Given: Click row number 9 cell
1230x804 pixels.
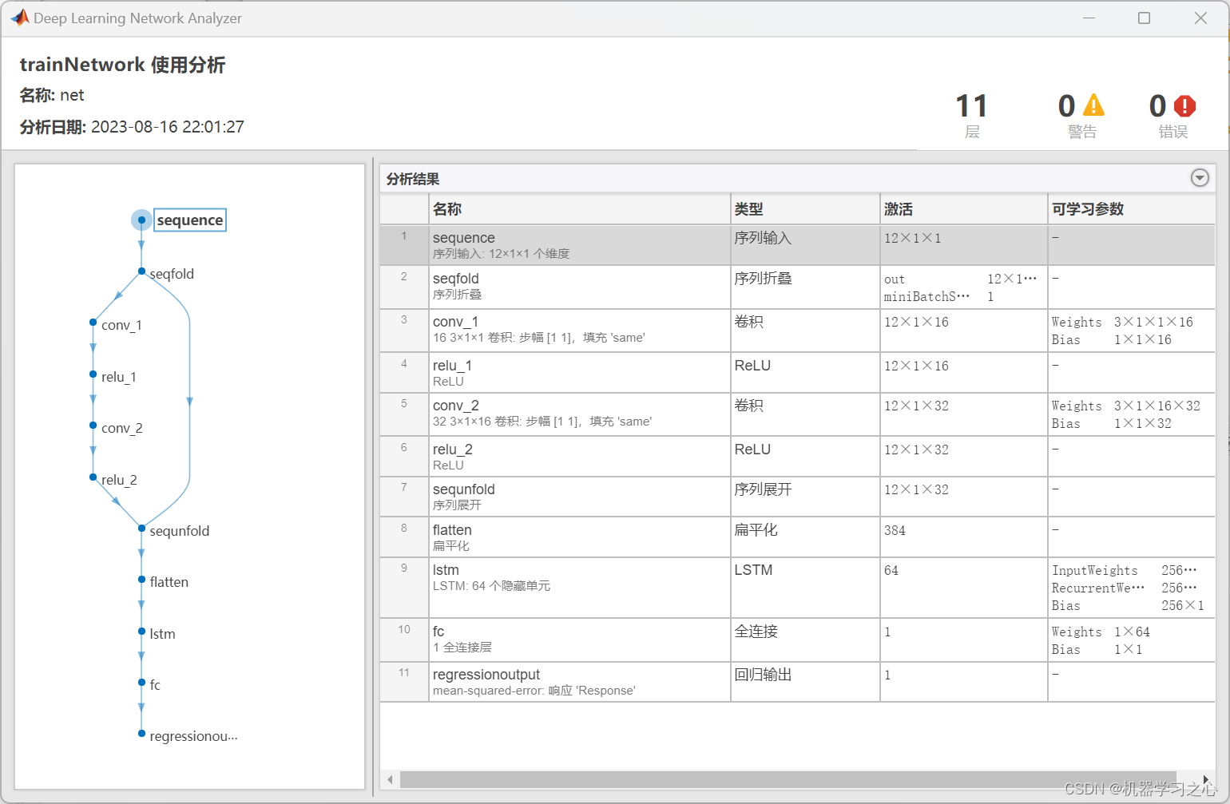Looking at the screenshot, I should click(404, 588).
